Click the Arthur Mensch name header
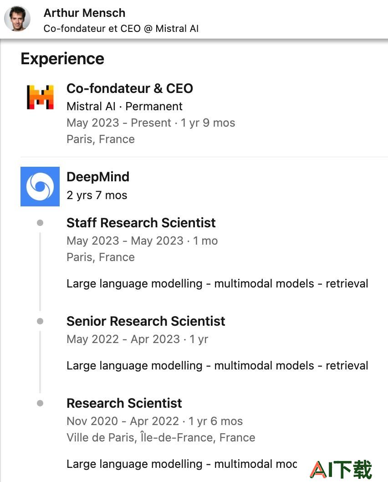This screenshot has height=482, width=388. pyautogui.click(x=85, y=13)
